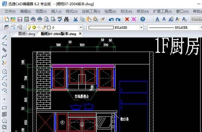This screenshot has width=202, height=132.
Task: Cut selection with scissors icon
Action: tap(75, 19)
